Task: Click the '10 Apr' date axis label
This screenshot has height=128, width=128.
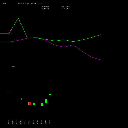Action: [x=8, y=122]
